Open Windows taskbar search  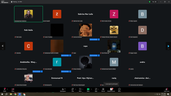pyautogui.click(x=6, y=94)
